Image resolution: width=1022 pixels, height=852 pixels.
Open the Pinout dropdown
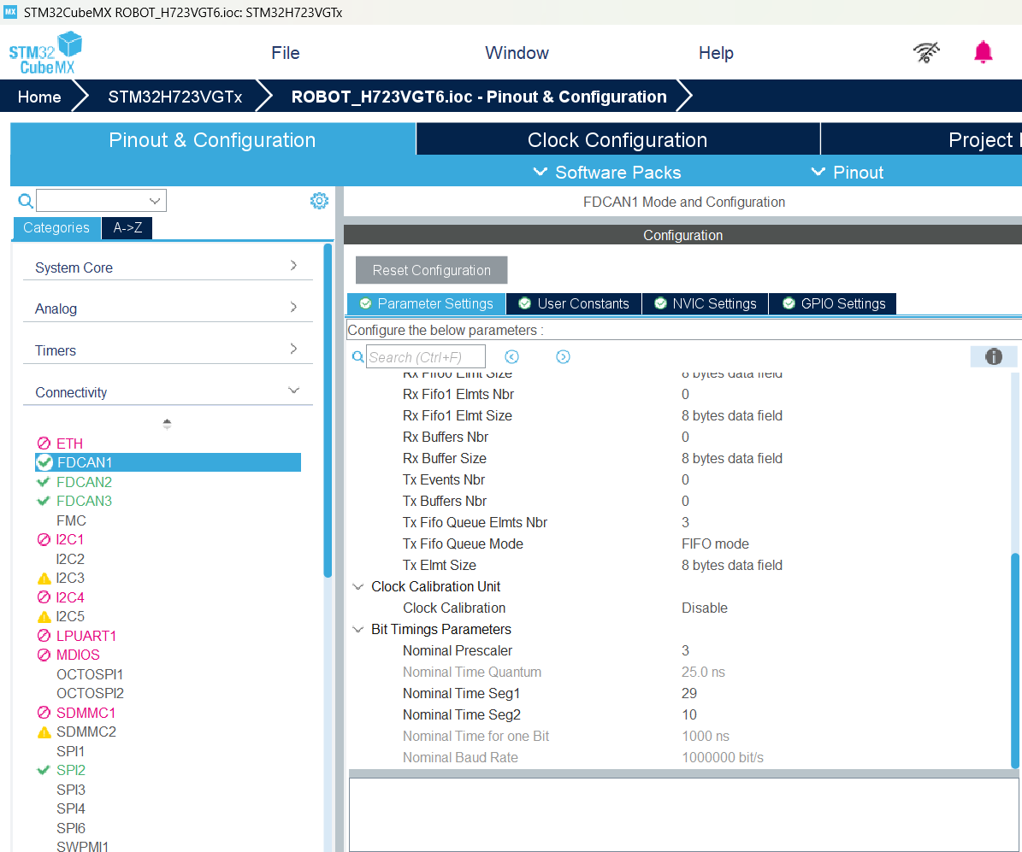[847, 172]
